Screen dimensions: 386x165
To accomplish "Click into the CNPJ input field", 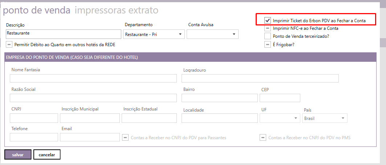I will (x=34, y=118).
